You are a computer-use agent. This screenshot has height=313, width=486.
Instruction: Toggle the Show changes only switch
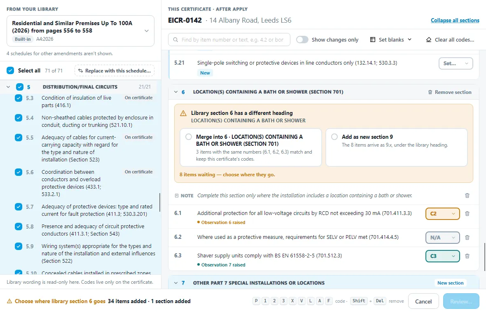[x=302, y=40]
